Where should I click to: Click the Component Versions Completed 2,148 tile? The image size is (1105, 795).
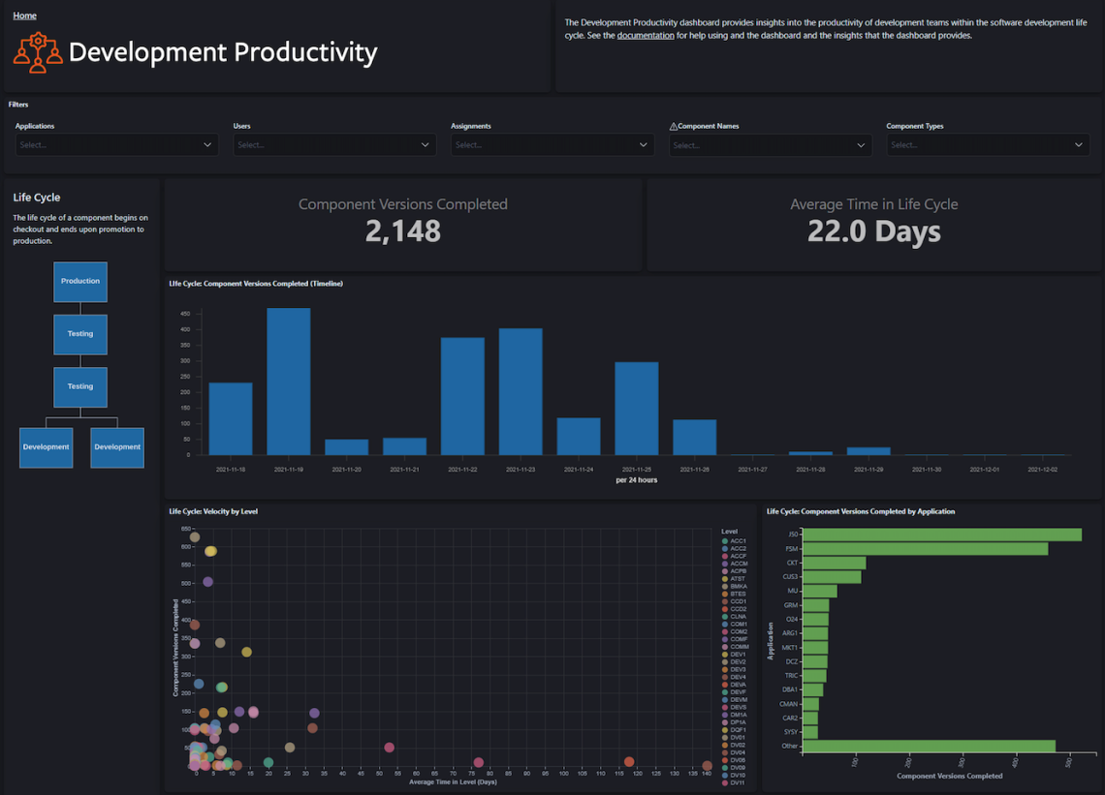point(403,224)
